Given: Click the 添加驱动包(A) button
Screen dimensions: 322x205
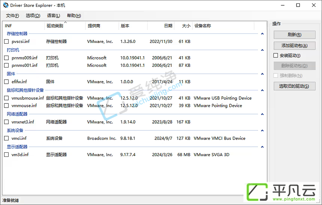Looking at the screenshot, I should (x=295, y=46).
